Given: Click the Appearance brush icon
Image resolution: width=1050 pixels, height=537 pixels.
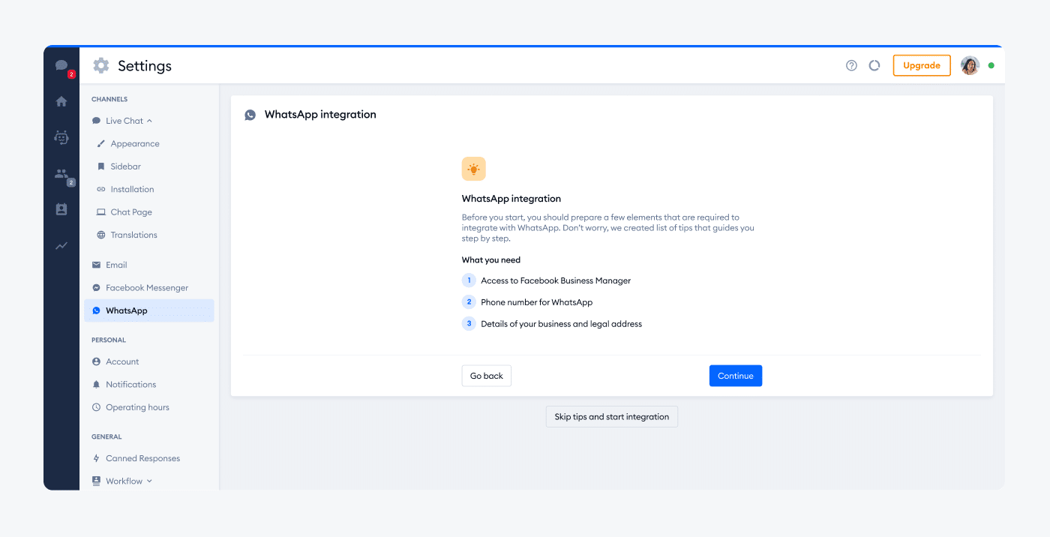Looking at the screenshot, I should coord(101,144).
